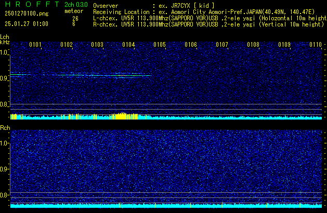Click the Rch yellow power marker below 0106
The image size is (327, 213).
[190, 205]
